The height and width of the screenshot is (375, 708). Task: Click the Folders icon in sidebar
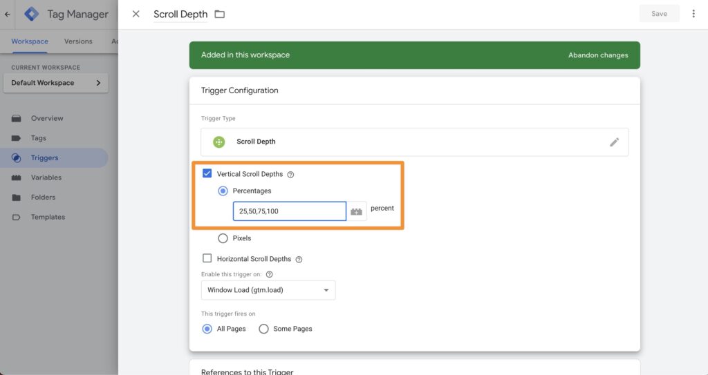coord(17,198)
